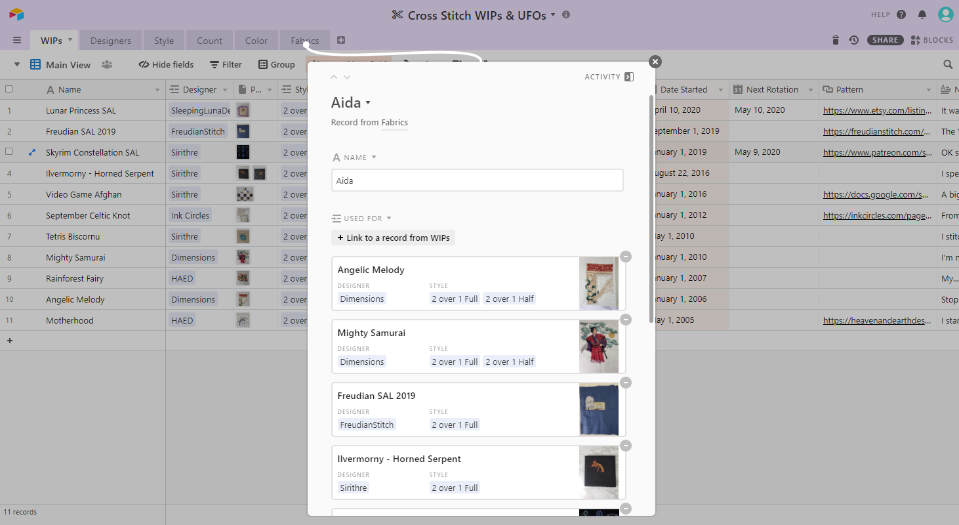
Task: Open the Aida record options dropdown
Action: 367,102
